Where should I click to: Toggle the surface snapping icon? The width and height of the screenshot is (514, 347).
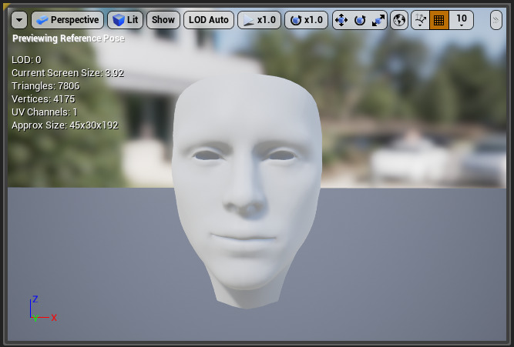pos(420,20)
